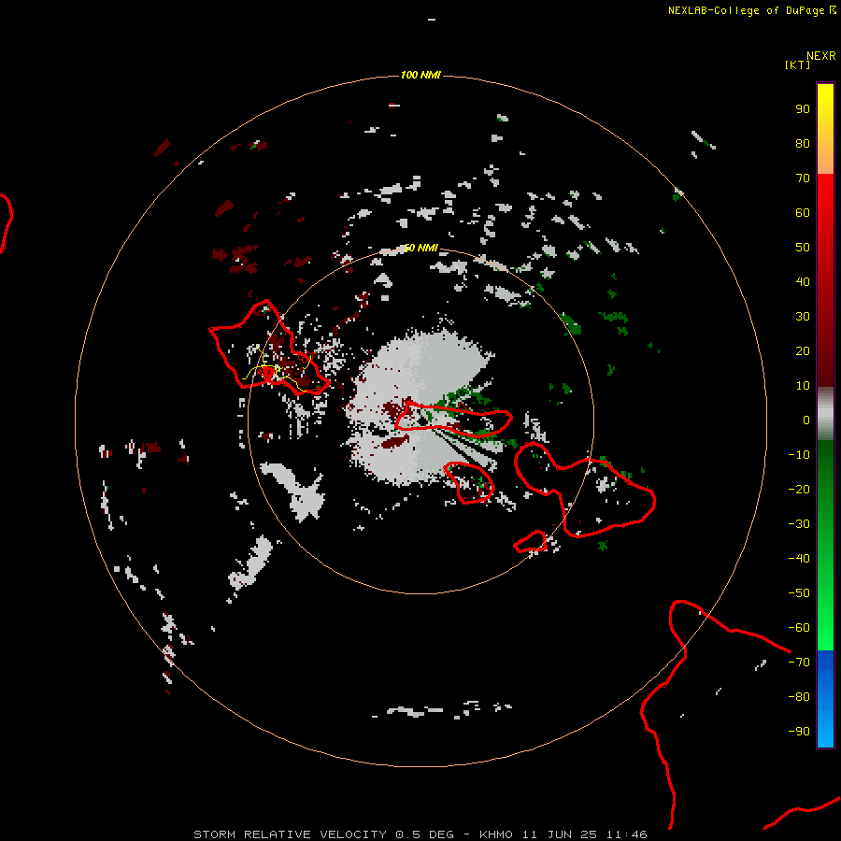Screen dimensions: 841x841
Task: Click the 30 value on the velocity scale
Action: click(803, 317)
